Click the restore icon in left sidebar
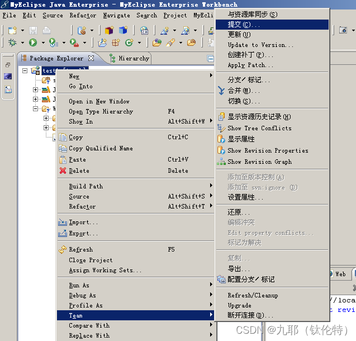Viewport: 356px width, 341px height. click(x=8, y=65)
